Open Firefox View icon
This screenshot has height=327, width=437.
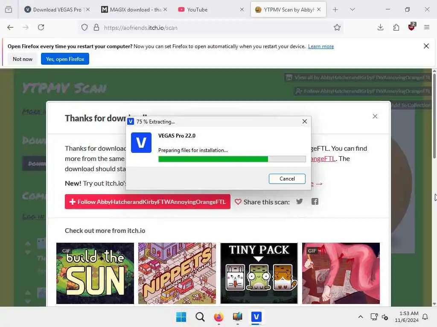[x=9, y=9]
